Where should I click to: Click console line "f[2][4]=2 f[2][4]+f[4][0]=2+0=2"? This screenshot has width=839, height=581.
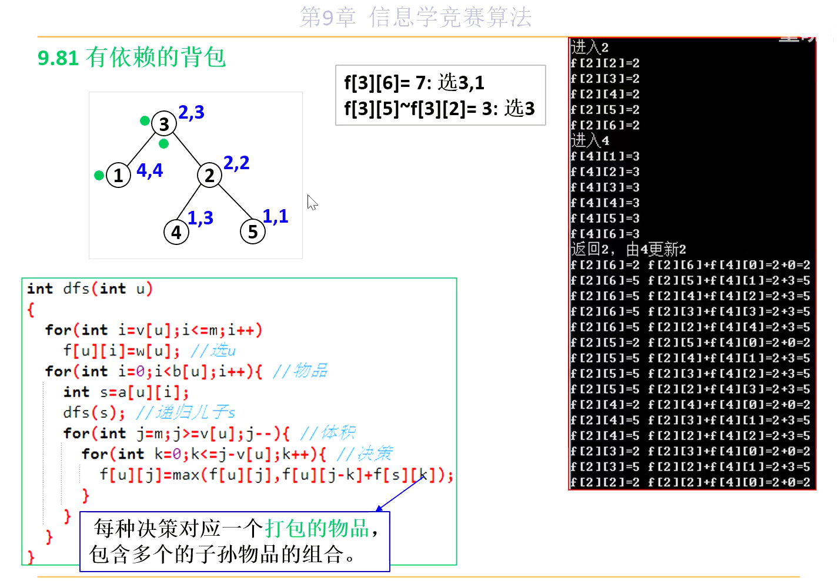coord(690,405)
